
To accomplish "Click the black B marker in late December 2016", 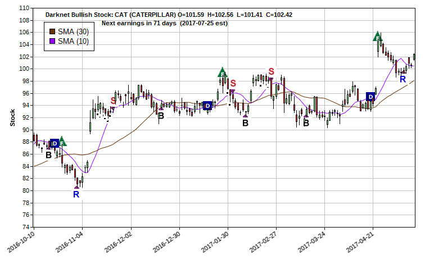I will (x=161, y=116).
